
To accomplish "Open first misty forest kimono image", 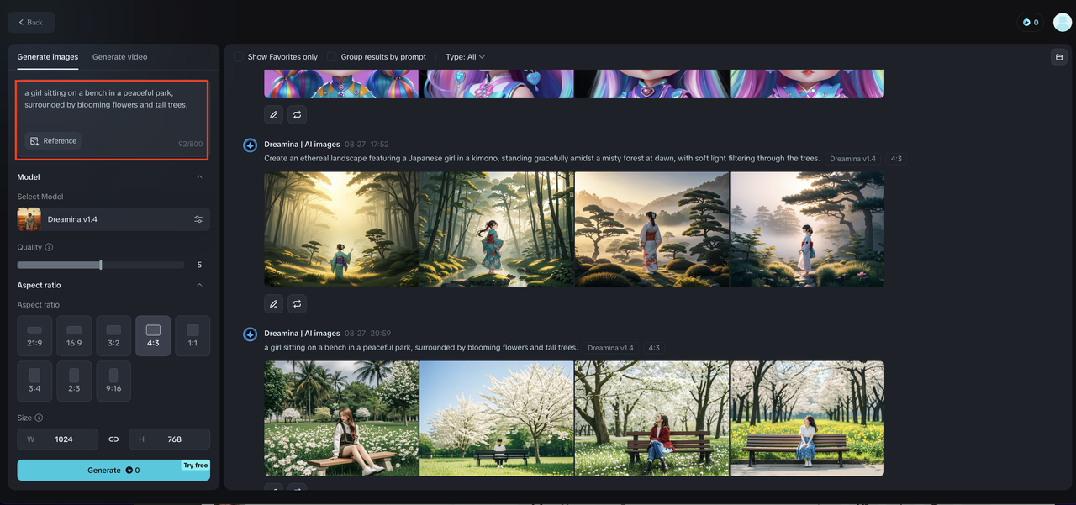I will 341,229.
